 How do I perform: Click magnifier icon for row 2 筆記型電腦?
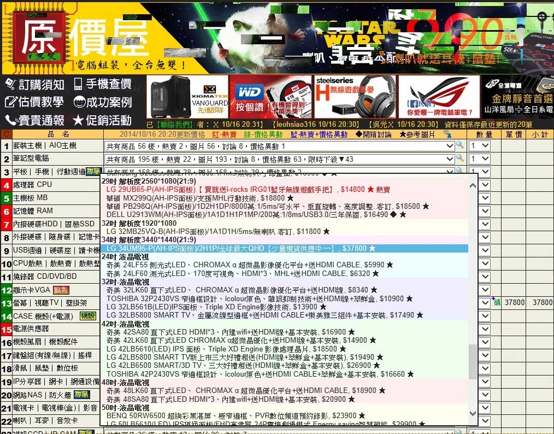tap(459, 158)
